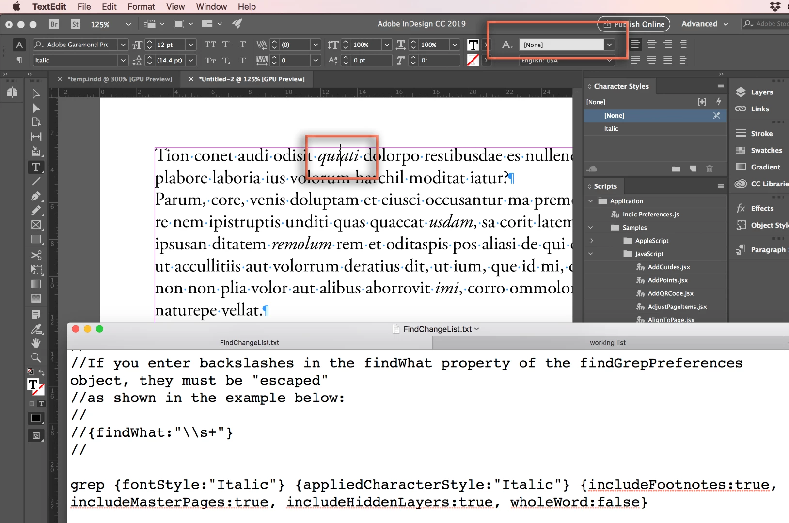Switch to the temp.indd document tab
Screen dimensions: 789x523
click(120, 79)
